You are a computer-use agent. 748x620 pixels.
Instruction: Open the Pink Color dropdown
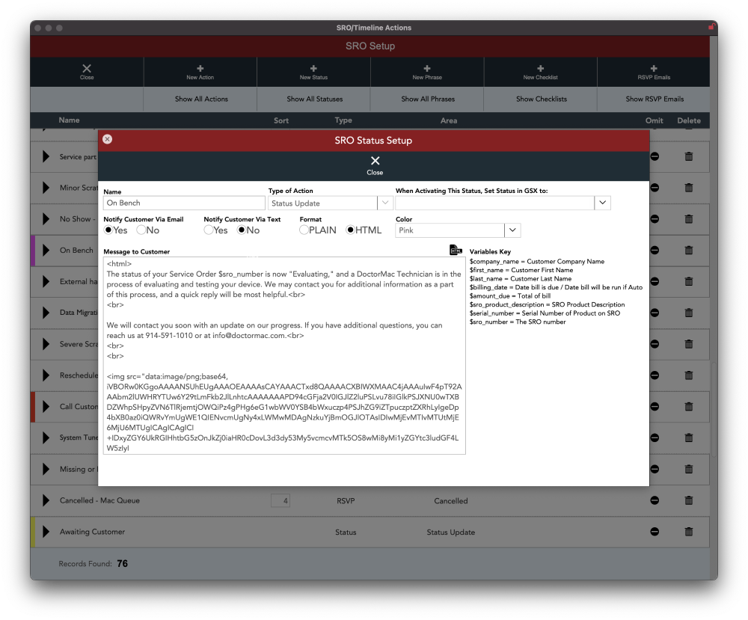[x=512, y=230]
